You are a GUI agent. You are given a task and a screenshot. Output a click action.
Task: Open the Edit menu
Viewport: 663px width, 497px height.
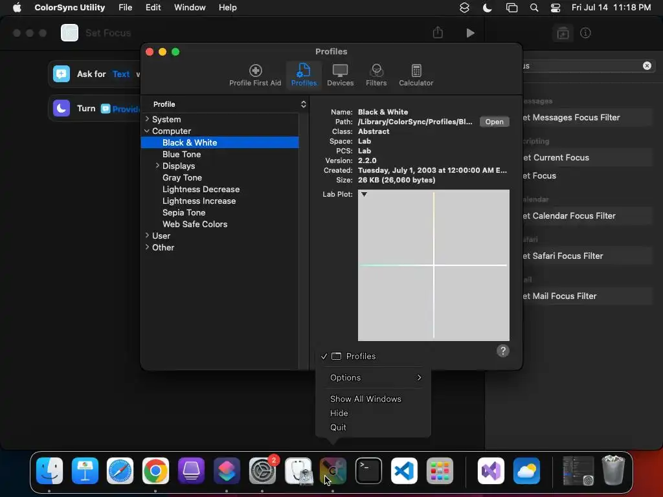pyautogui.click(x=153, y=8)
